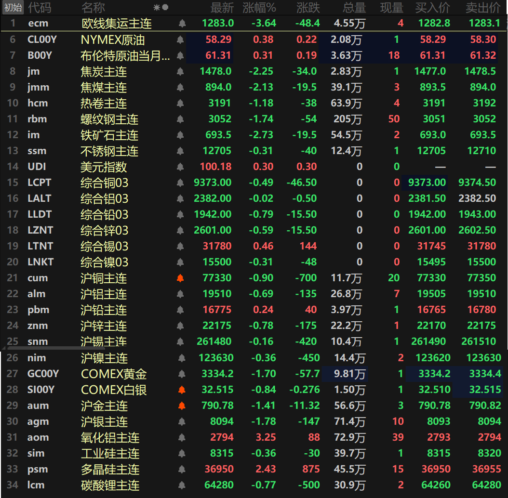Click the bell icon on the COMEX黄金 row
The height and width of the screenshot is (498, 508).
(182, 374)
